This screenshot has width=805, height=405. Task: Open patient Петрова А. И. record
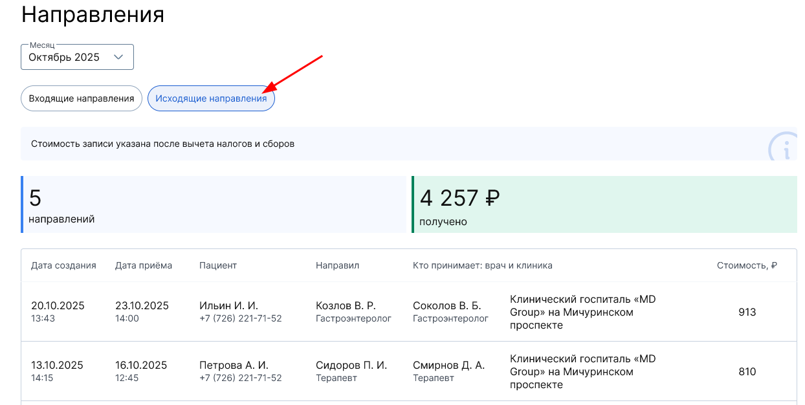[x=234, y=365]
